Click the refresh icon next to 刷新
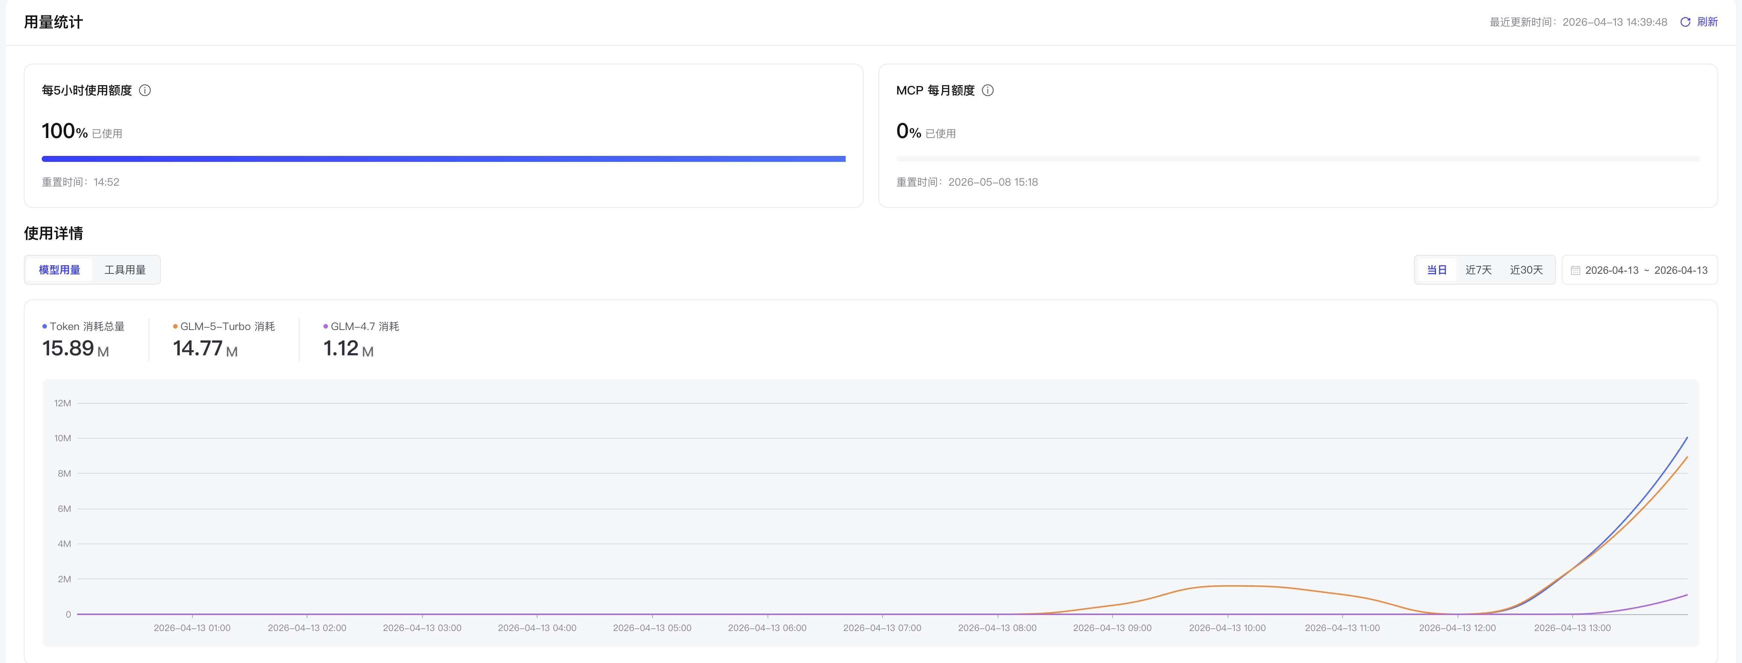This screenshot has height=663, width=1742. coord(1685,22)
